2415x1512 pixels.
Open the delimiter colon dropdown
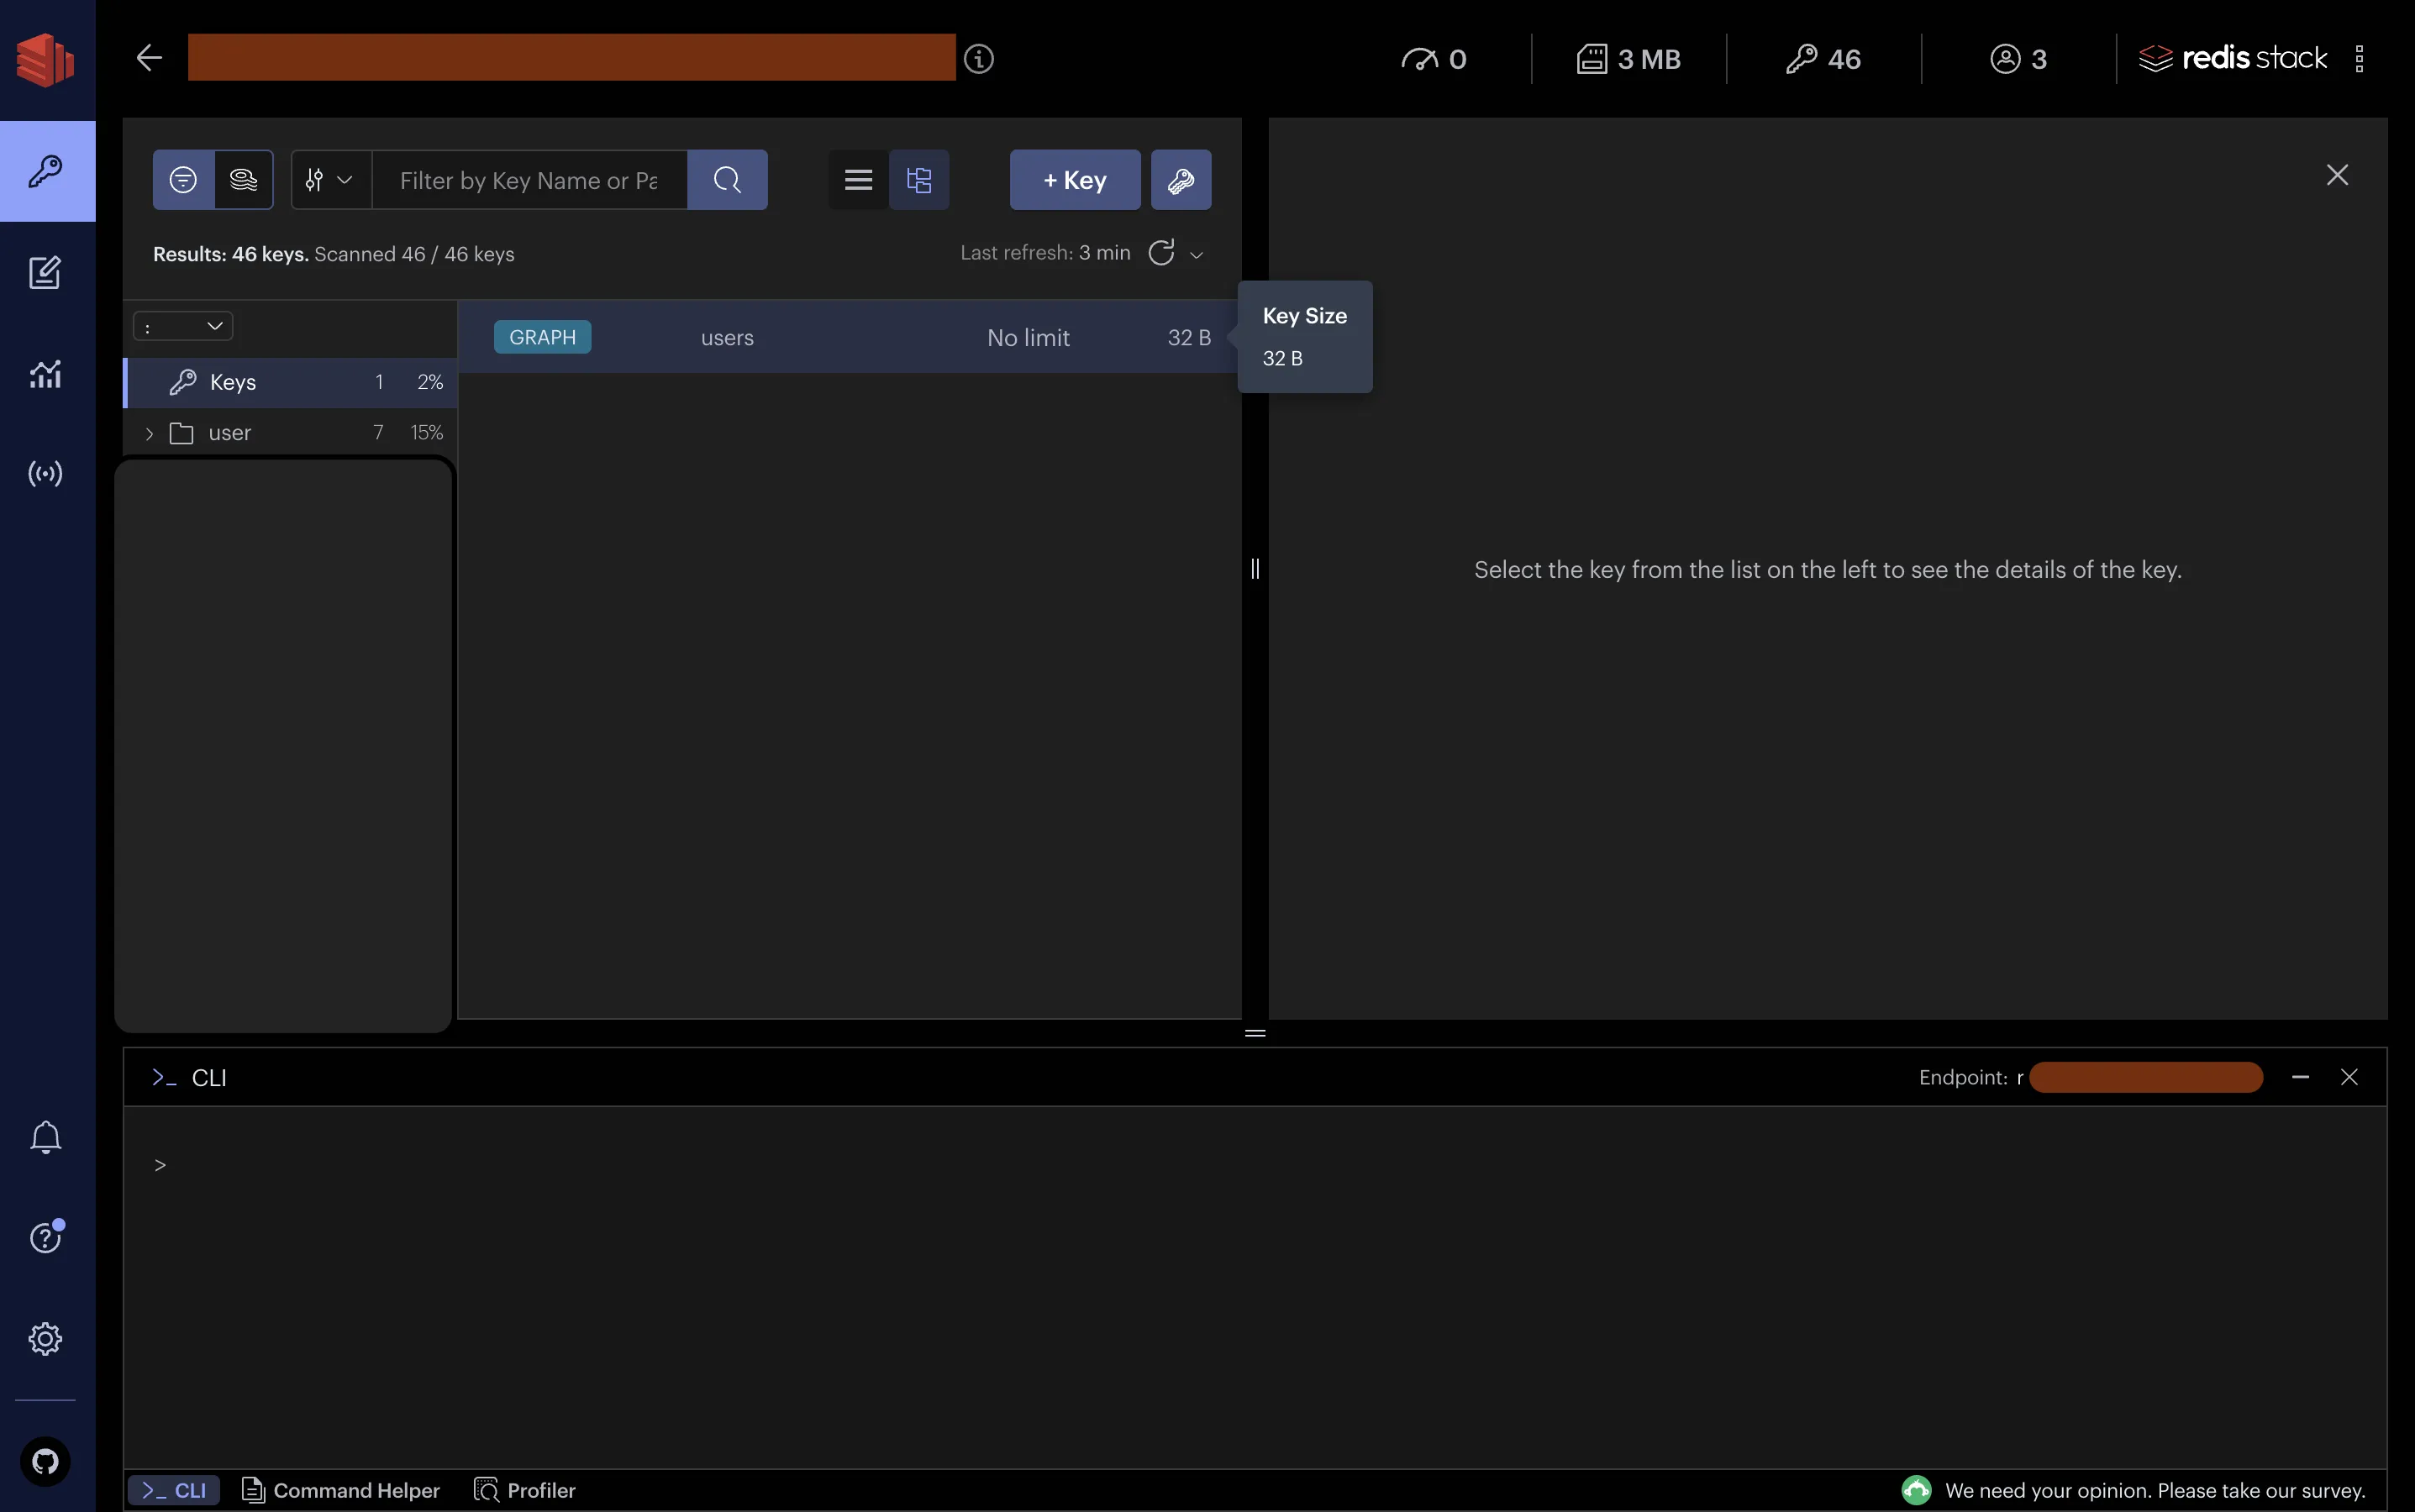[x=183, y=326]
